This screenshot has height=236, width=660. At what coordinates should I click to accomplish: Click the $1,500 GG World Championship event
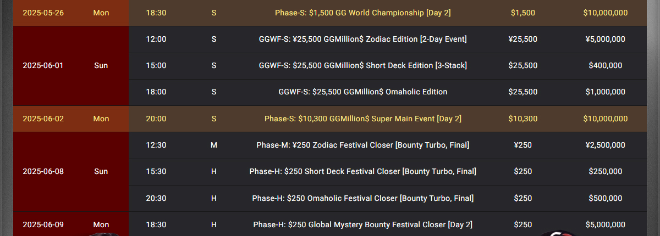(362, 13)
